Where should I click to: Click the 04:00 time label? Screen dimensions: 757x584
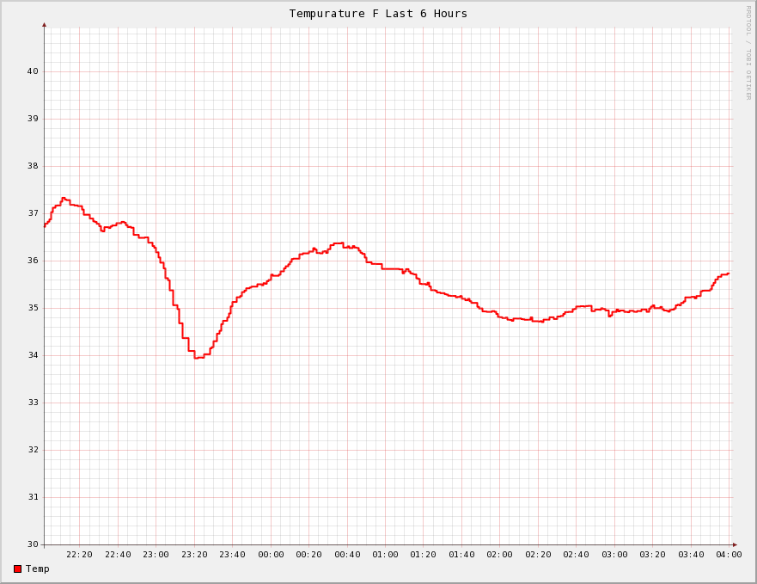729,555
